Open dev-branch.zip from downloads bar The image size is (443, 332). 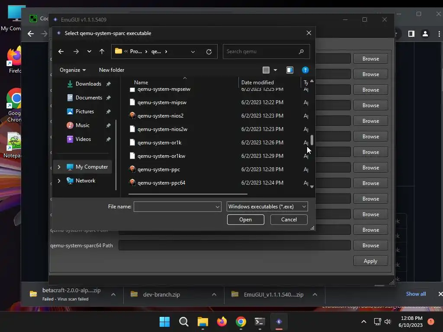(x=161, y=294)
